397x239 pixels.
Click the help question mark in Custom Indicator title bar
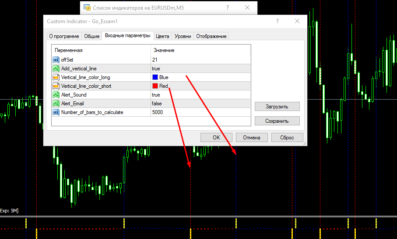pyautogui.click(x=277, y=21)
